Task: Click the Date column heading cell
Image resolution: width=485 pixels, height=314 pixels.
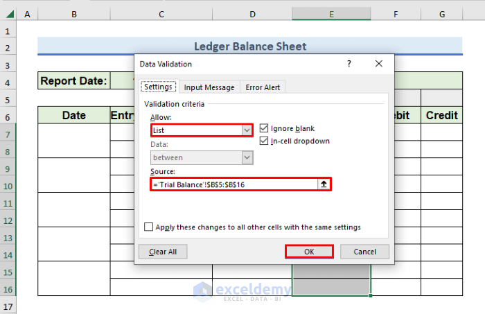Action: click(x=73, y=115)
